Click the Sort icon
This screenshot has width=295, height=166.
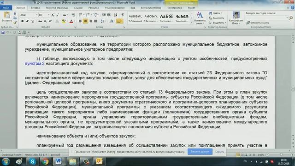click(116, 15)
